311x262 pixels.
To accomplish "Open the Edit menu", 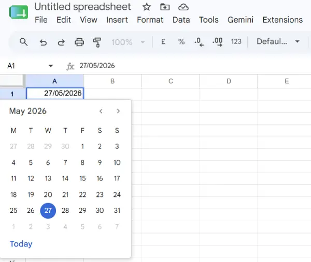I will tap(63, 20).
